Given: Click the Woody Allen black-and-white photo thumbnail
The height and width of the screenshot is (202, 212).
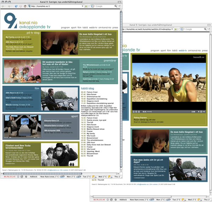Looking at the screenshot, I should point(59,155).
